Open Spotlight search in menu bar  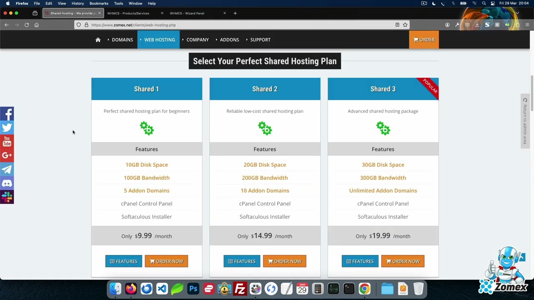pyautogui.click(x=484, y=3)
